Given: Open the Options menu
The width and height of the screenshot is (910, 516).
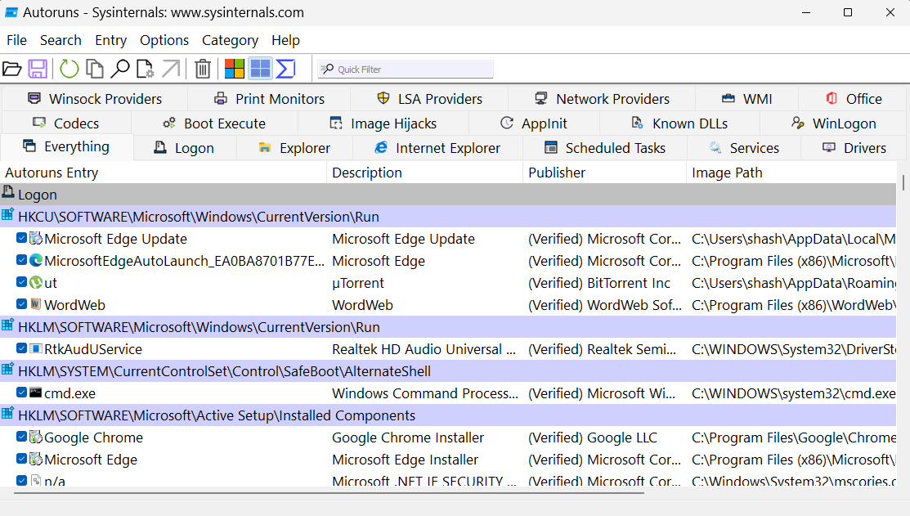Looking at the screenshot, I should point(164,40).
